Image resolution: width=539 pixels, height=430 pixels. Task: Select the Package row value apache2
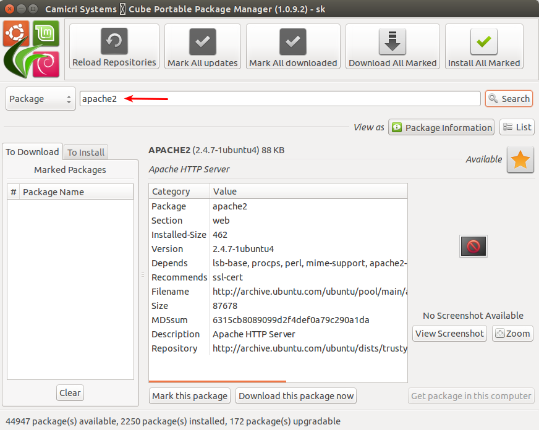(229, 206)
